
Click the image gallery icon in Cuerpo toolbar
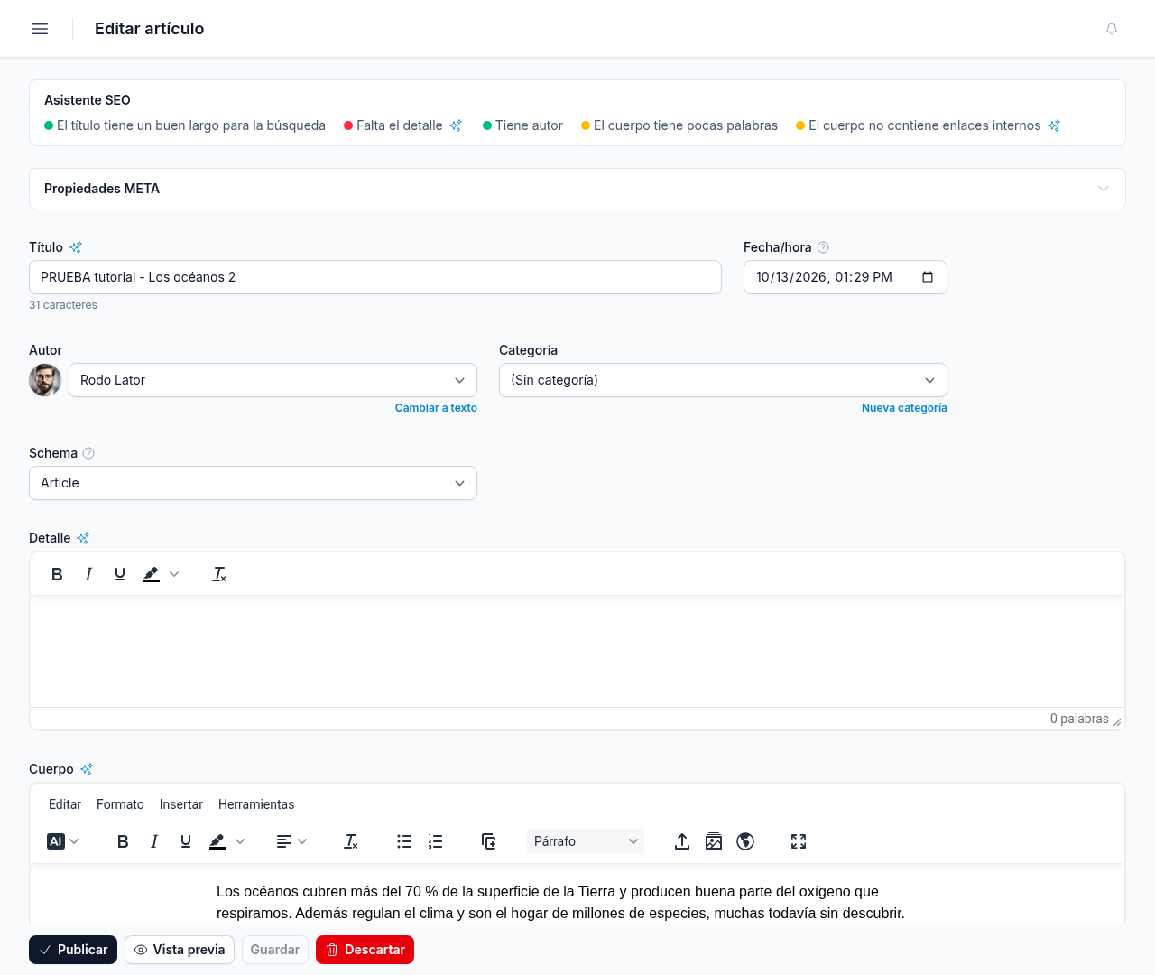click(x=714, y=841)
